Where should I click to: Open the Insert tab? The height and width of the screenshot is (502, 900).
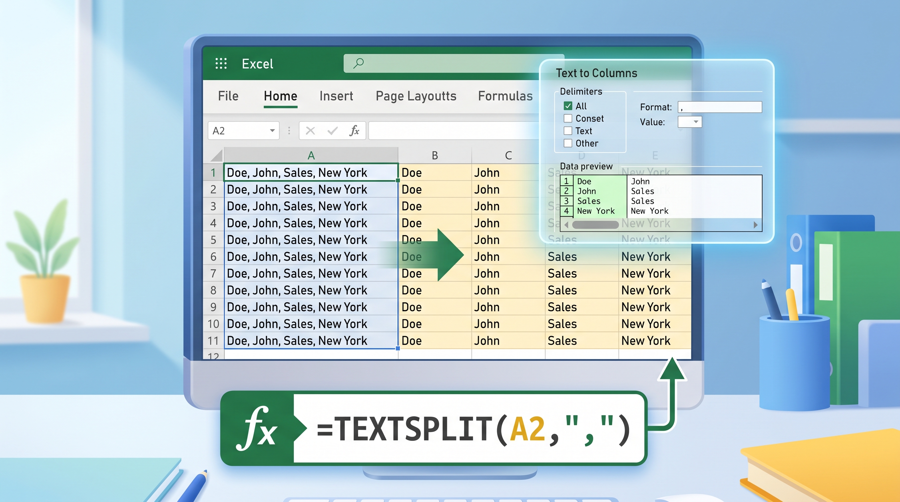pos(336,96)
